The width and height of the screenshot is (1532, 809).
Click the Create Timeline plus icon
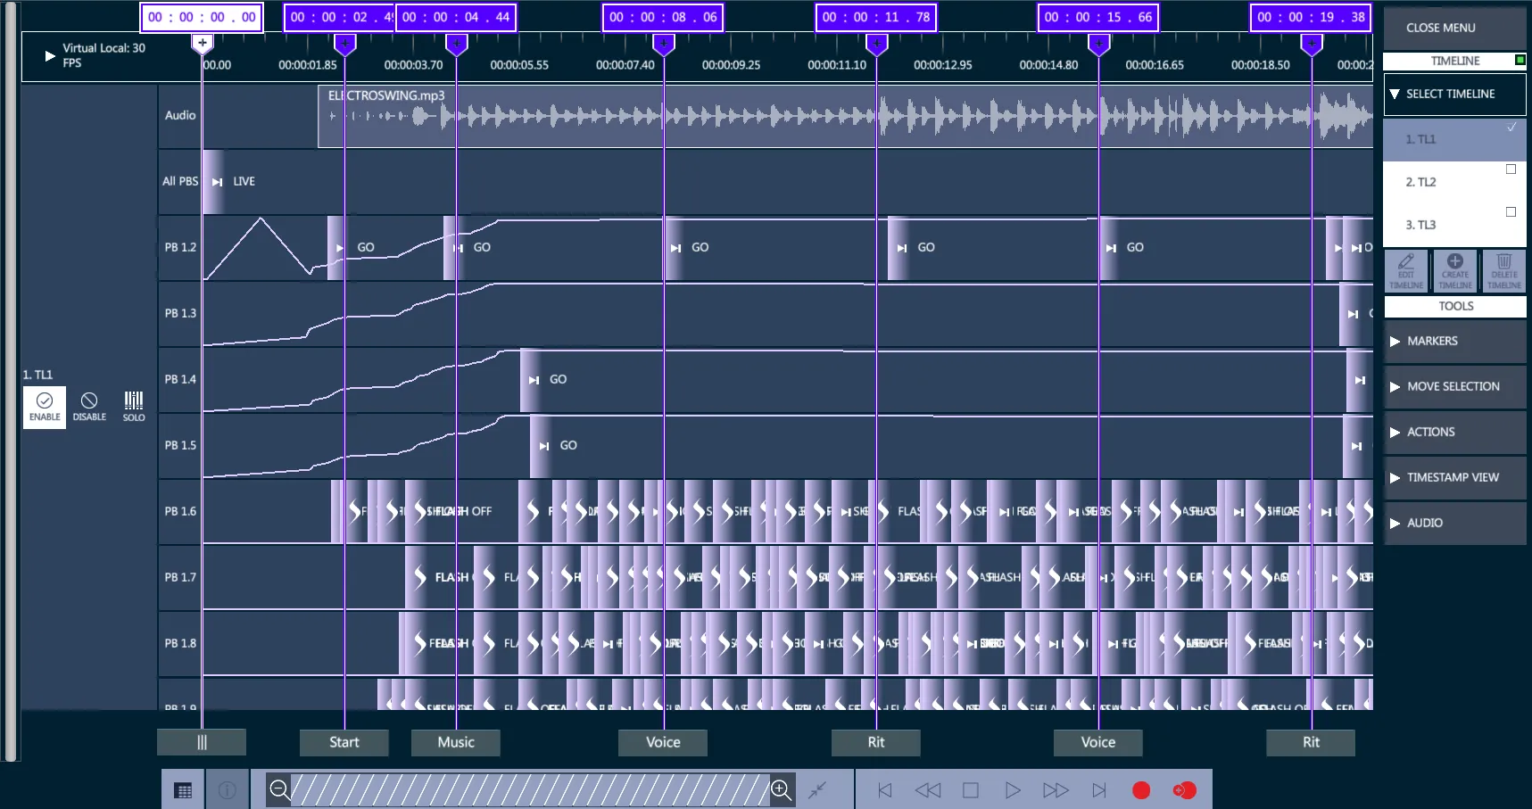coord(1455,271)
